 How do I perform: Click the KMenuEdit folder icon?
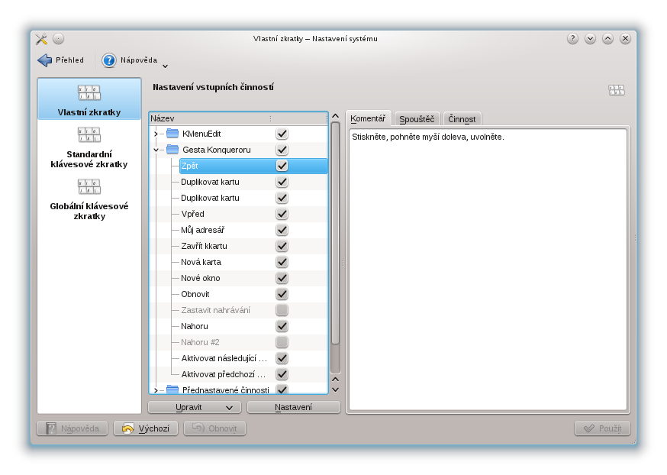coord(172,134)
